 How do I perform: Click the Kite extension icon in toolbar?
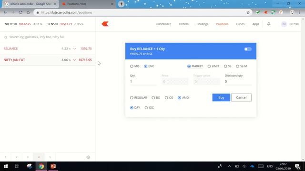pos(266,12)
